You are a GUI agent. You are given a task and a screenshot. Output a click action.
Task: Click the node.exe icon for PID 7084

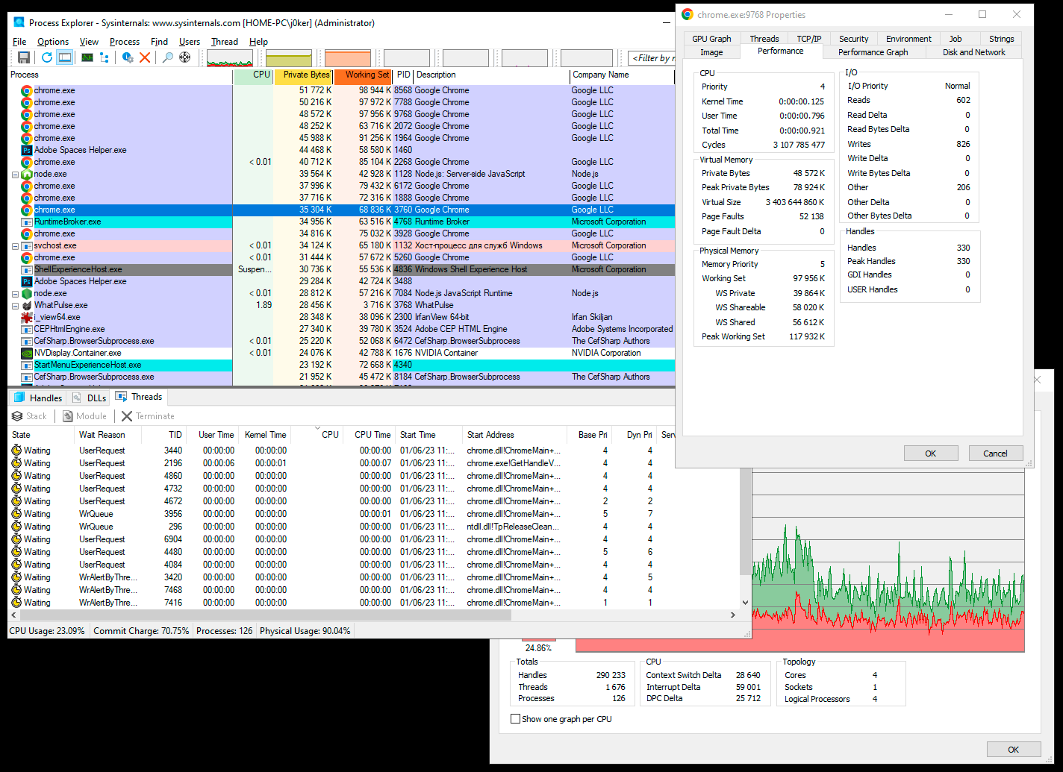click(x=27, y=293)
